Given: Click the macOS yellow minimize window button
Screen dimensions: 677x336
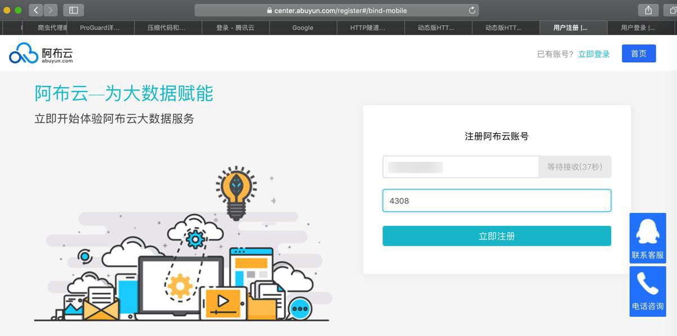Looking at the screenshot, I should (7, 10).
